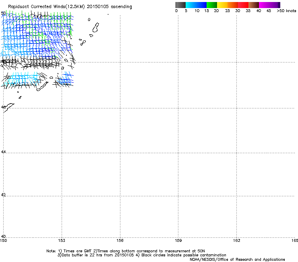Click the latitude label '50'
This screenshot has width=298, height=262.
coord(3,13)
